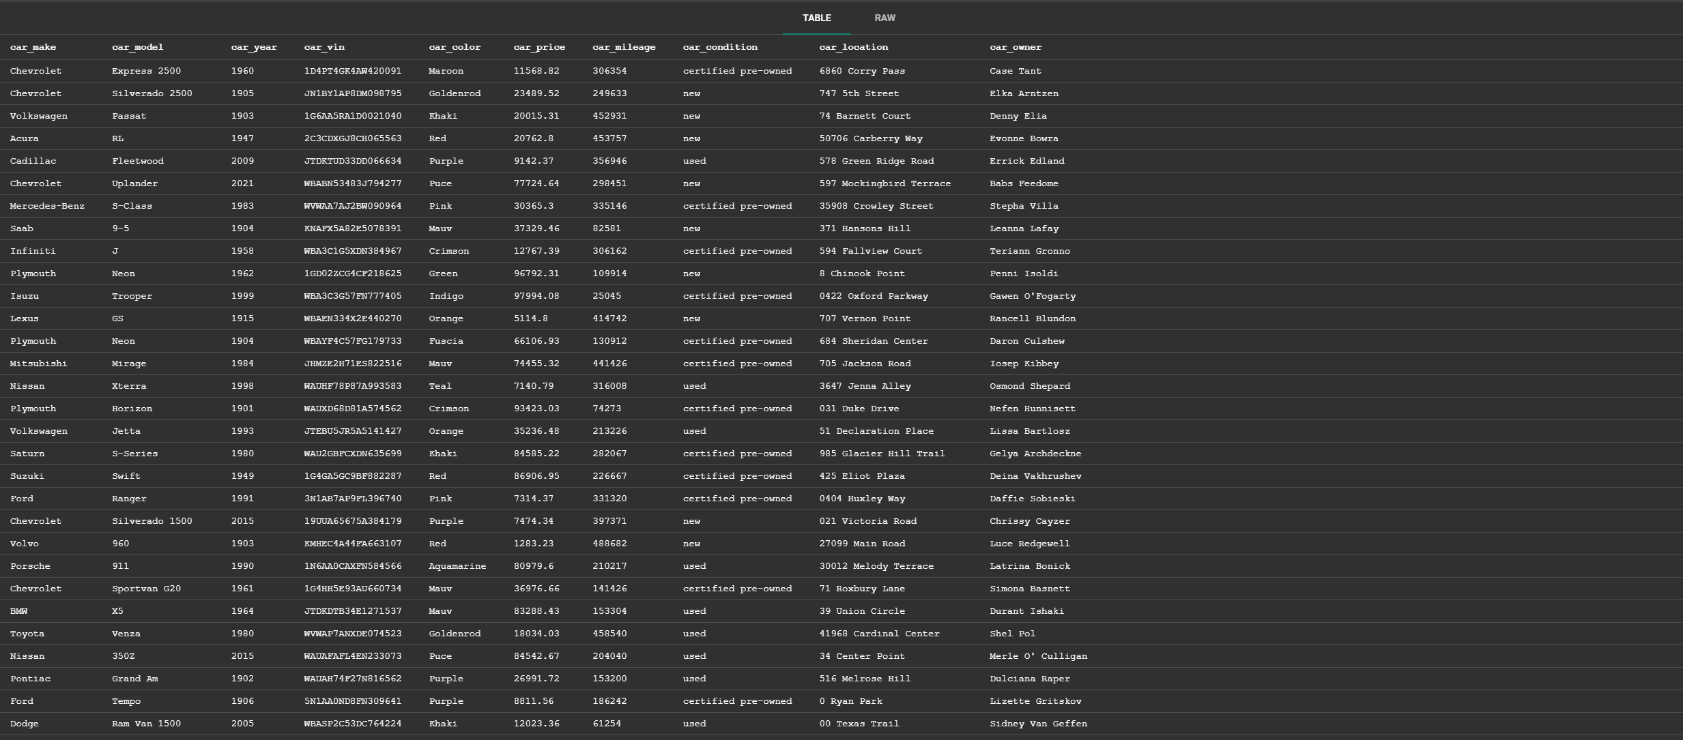1683x740 pixels.
Task: Click the 'Ranger' model cell
Action: pyautogui.click(x=129, y=499)
